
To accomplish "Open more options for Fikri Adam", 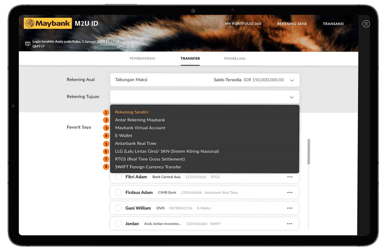I will pyautogui.click(x=290, y=177).
